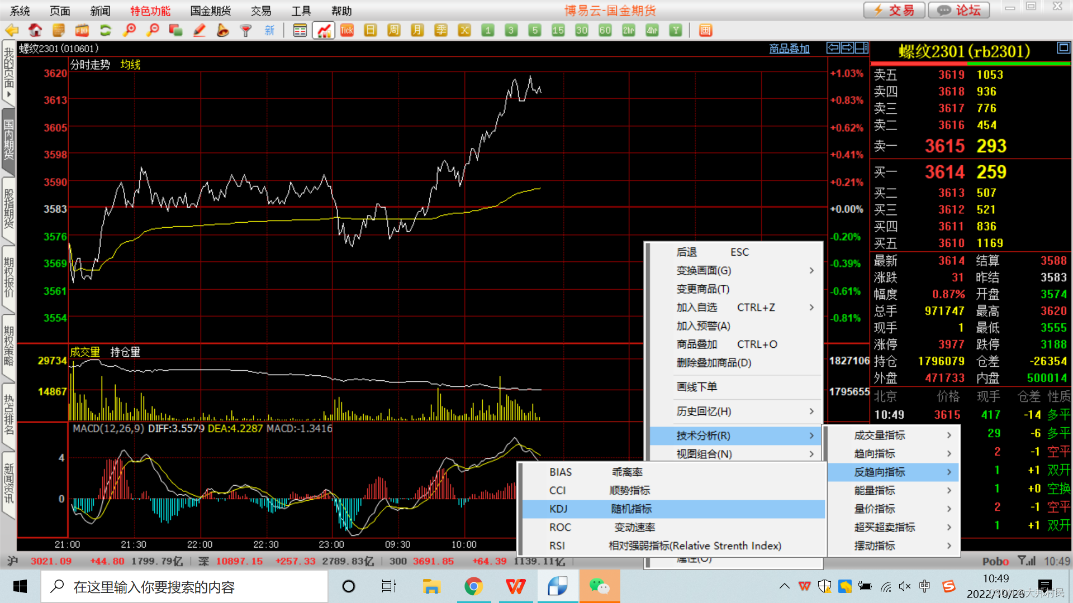The height and width of the screenshot is (603, 1073).
Task: Toggle the intraday trend chart icon
Action: pos(324,30)
